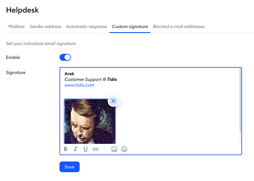This screenshot has width=254, height=181.
Task: Click the Helpdesk page heading
Action: pos(23,10)
